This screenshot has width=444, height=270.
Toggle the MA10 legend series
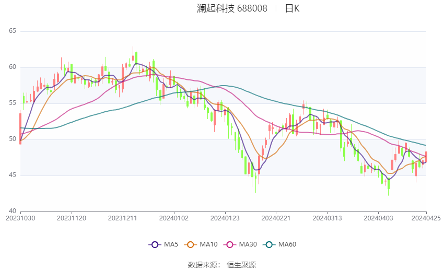tap(201, 244)
